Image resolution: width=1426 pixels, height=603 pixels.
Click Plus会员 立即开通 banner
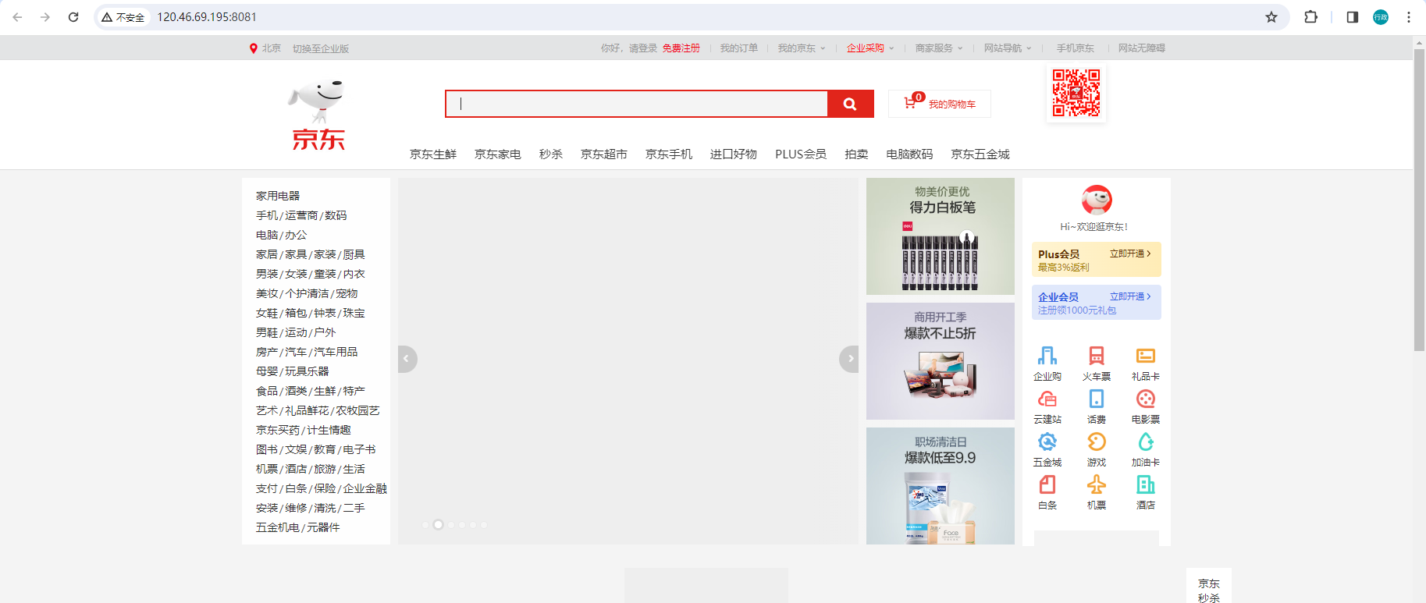(x=1097, y=260)
